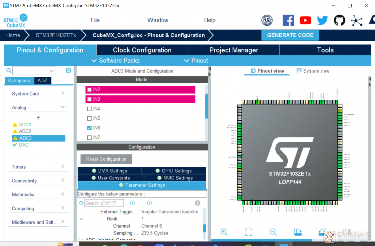Open the Software Packs dropdown

(x=116, y=61)
